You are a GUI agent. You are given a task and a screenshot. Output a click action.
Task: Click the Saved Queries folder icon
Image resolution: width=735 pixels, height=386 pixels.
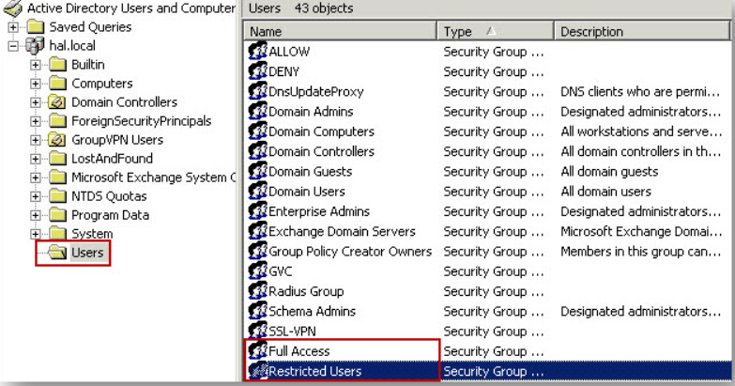coord(36,26)
